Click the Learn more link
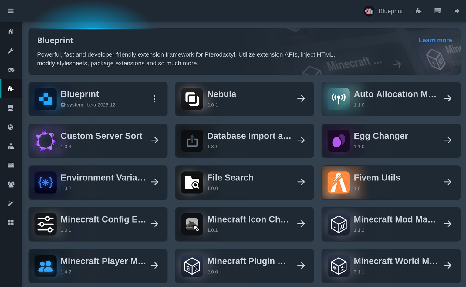The width and height of the screenshot is (466, 287). click(x=435, y=40)
